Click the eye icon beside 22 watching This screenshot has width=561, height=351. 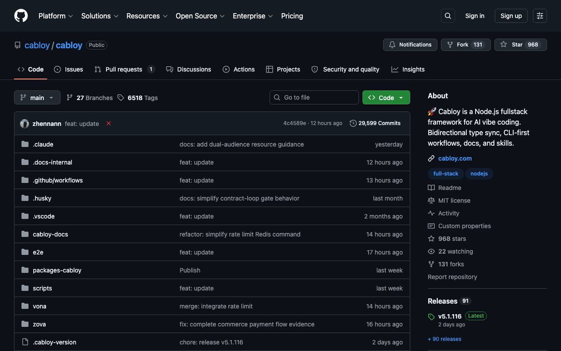pyautogui.click(x=431, y=251)
